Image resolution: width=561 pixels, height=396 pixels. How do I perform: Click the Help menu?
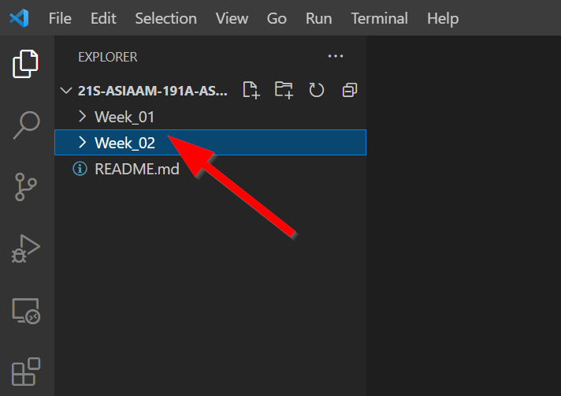click(442, 18)
